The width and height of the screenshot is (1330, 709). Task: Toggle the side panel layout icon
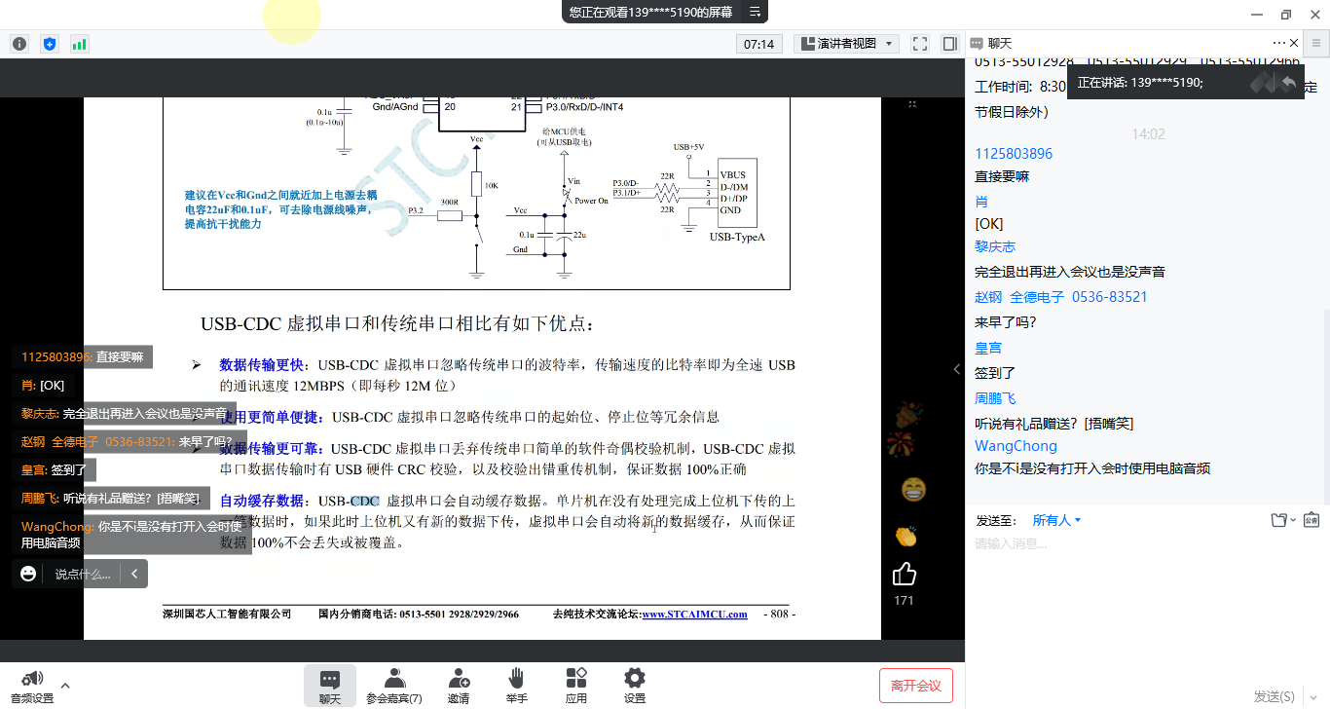tap(950, 44)
